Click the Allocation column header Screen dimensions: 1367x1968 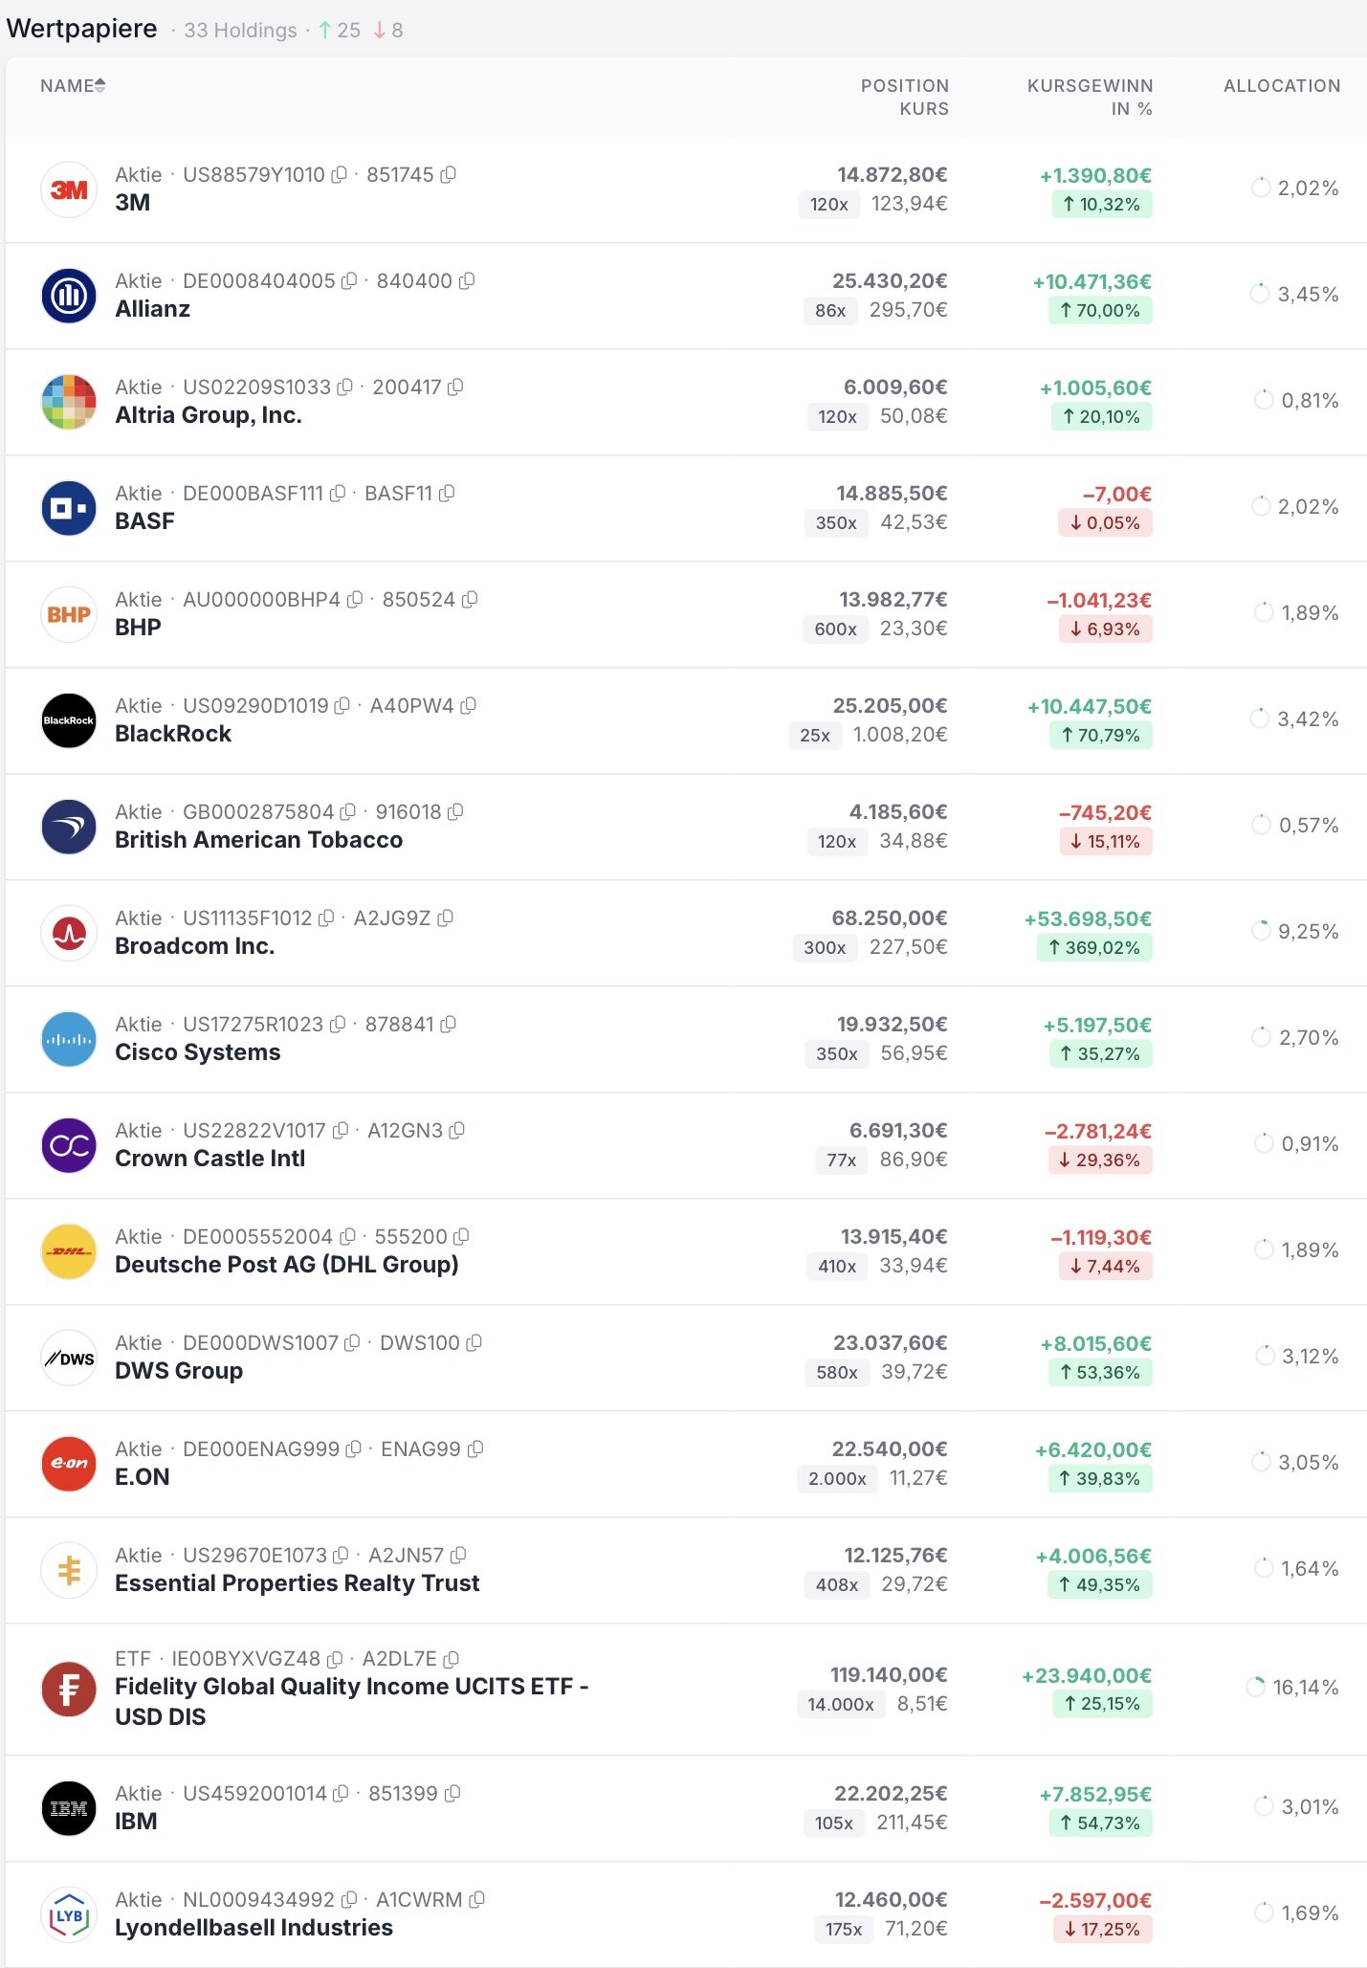[x=1281, y=86]
